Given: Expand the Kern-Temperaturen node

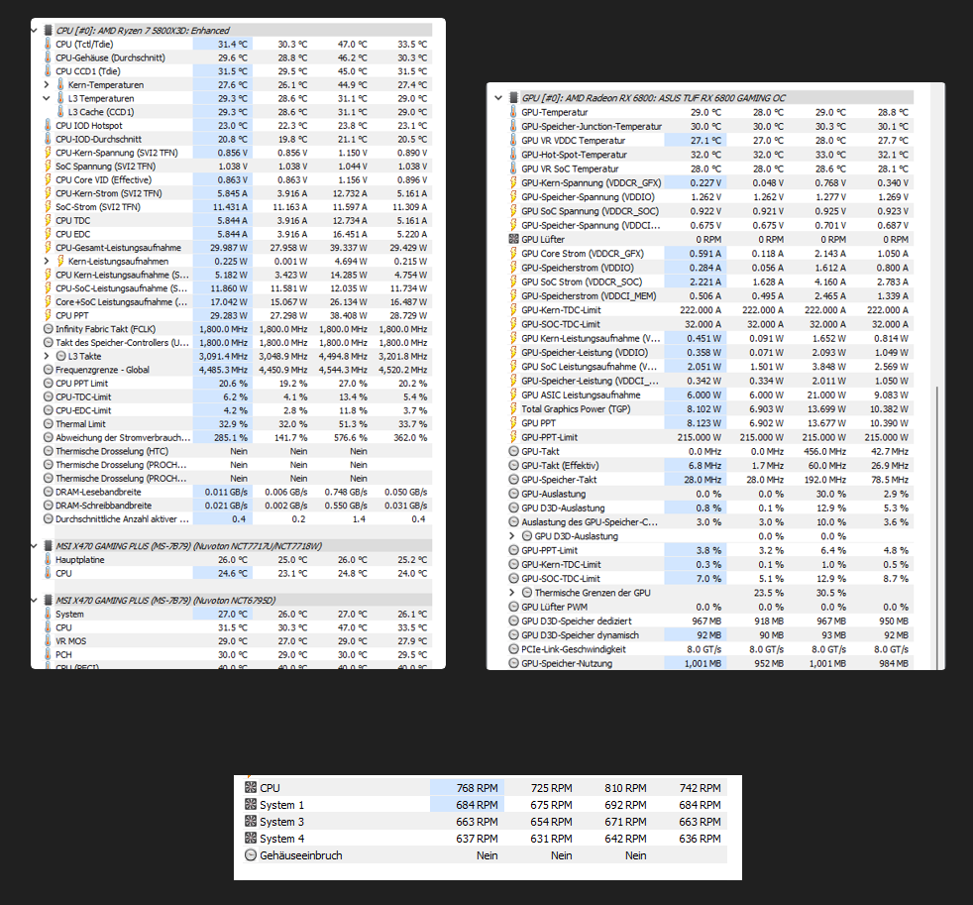Looking at the screenshot, I should click(47, 84).
